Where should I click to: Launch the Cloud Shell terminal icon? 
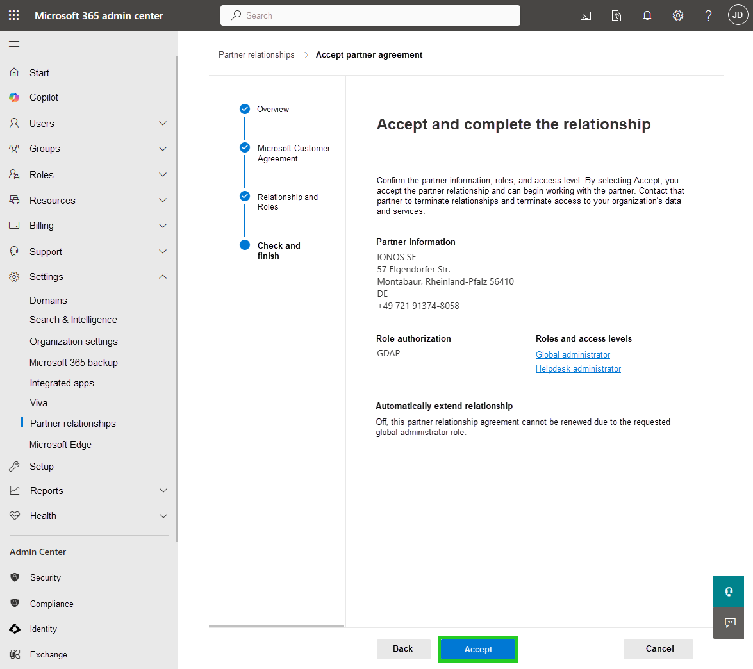click(585, 15)
